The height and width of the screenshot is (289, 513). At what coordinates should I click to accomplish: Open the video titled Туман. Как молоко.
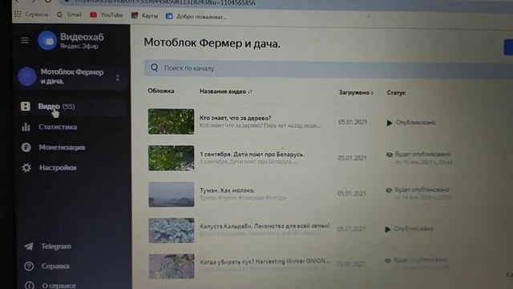[x=227, y=190]
